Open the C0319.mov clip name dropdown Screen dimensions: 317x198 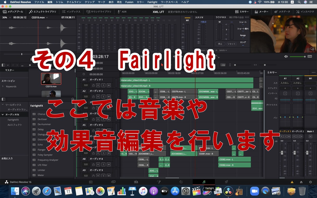tap(40, 17)
